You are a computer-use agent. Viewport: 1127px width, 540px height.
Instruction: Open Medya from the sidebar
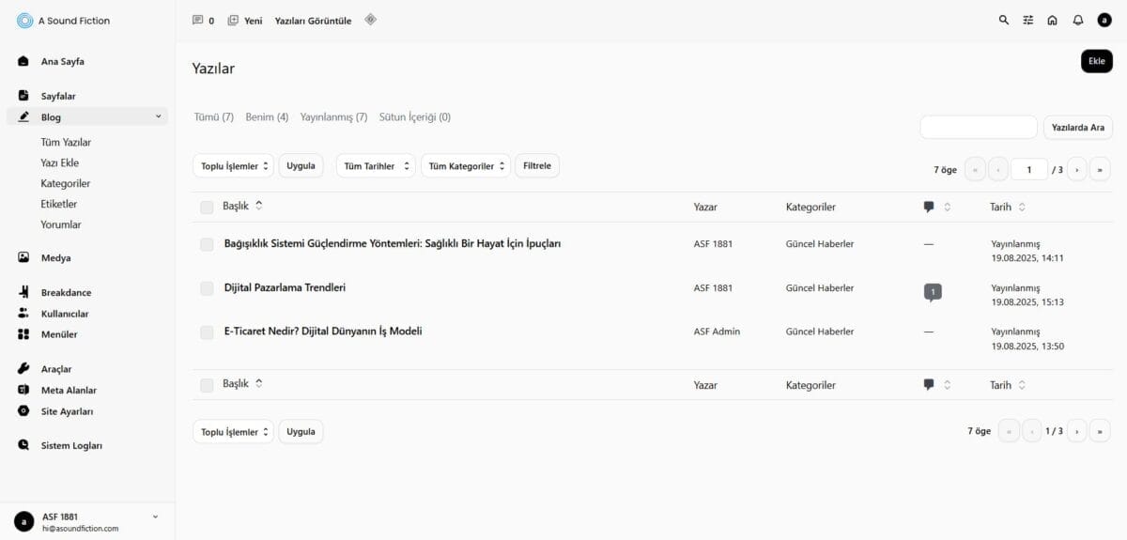click(x=55, y=257)
